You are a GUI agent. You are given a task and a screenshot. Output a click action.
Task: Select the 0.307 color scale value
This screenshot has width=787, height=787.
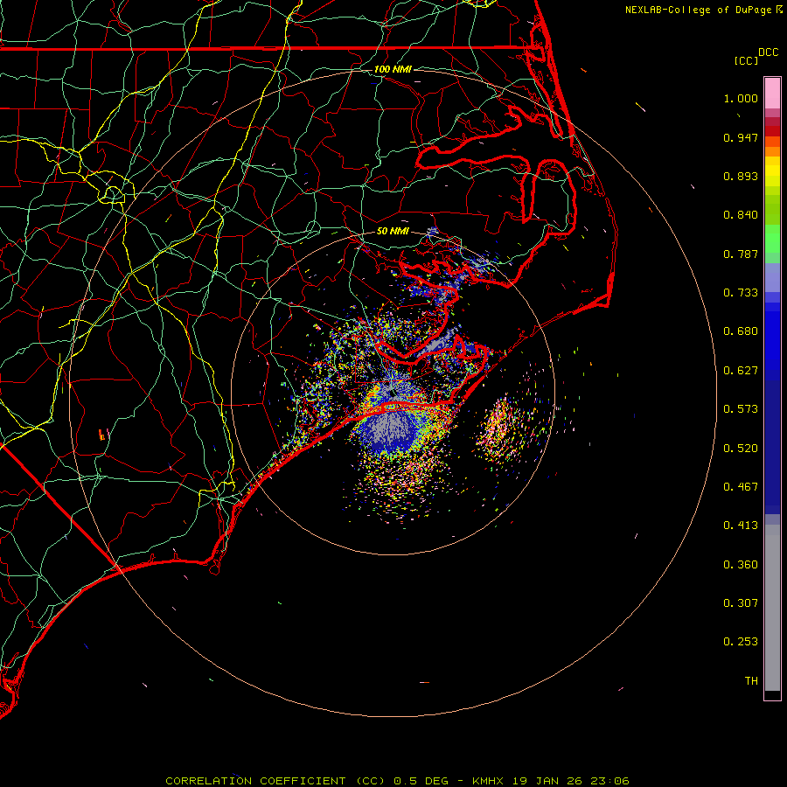coord(741,603)
